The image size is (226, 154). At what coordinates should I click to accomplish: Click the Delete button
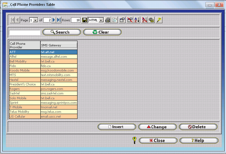click(x=198, y=127)
